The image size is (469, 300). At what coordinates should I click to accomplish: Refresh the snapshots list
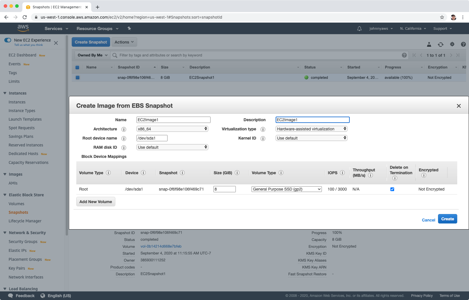pos(441,44)
